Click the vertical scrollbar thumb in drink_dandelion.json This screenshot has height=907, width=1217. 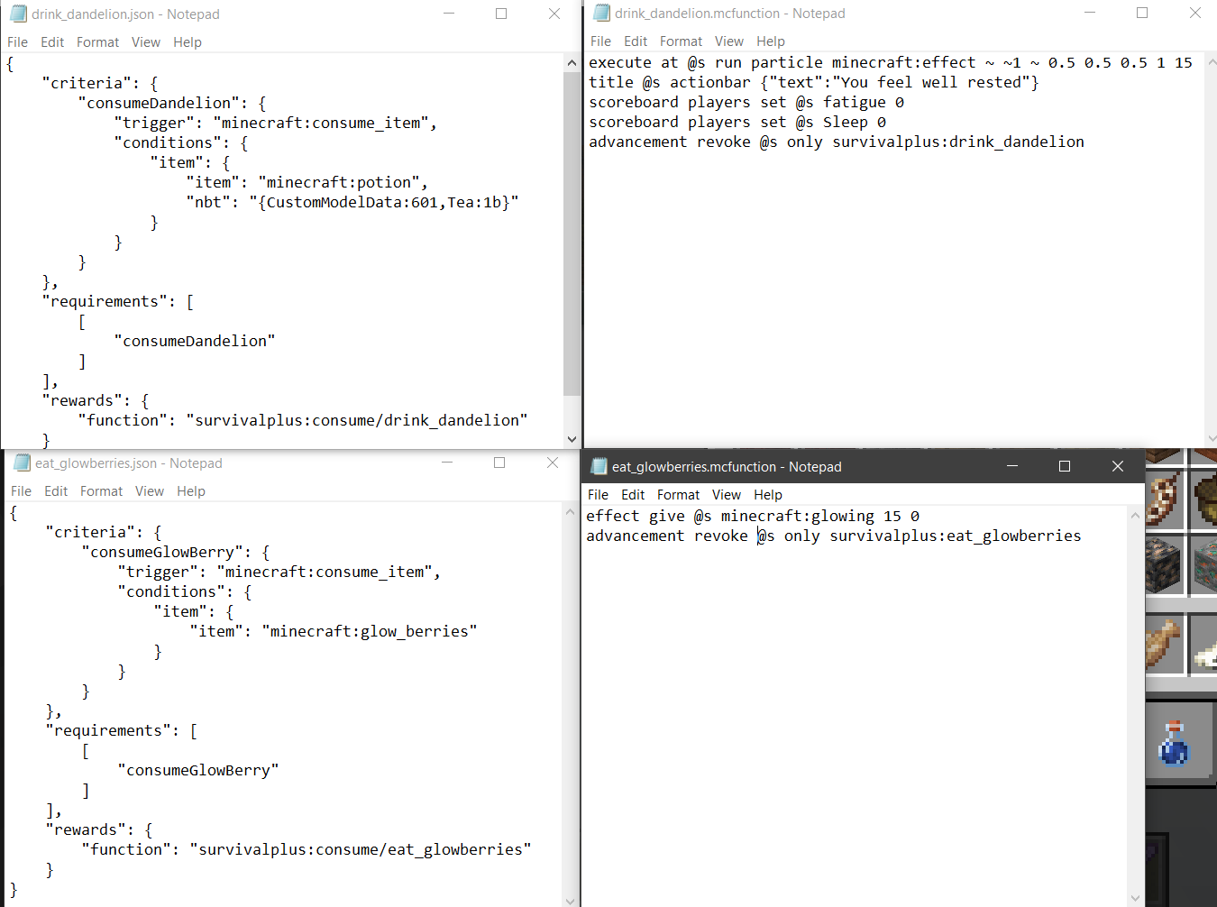click(x=572, y=234)
